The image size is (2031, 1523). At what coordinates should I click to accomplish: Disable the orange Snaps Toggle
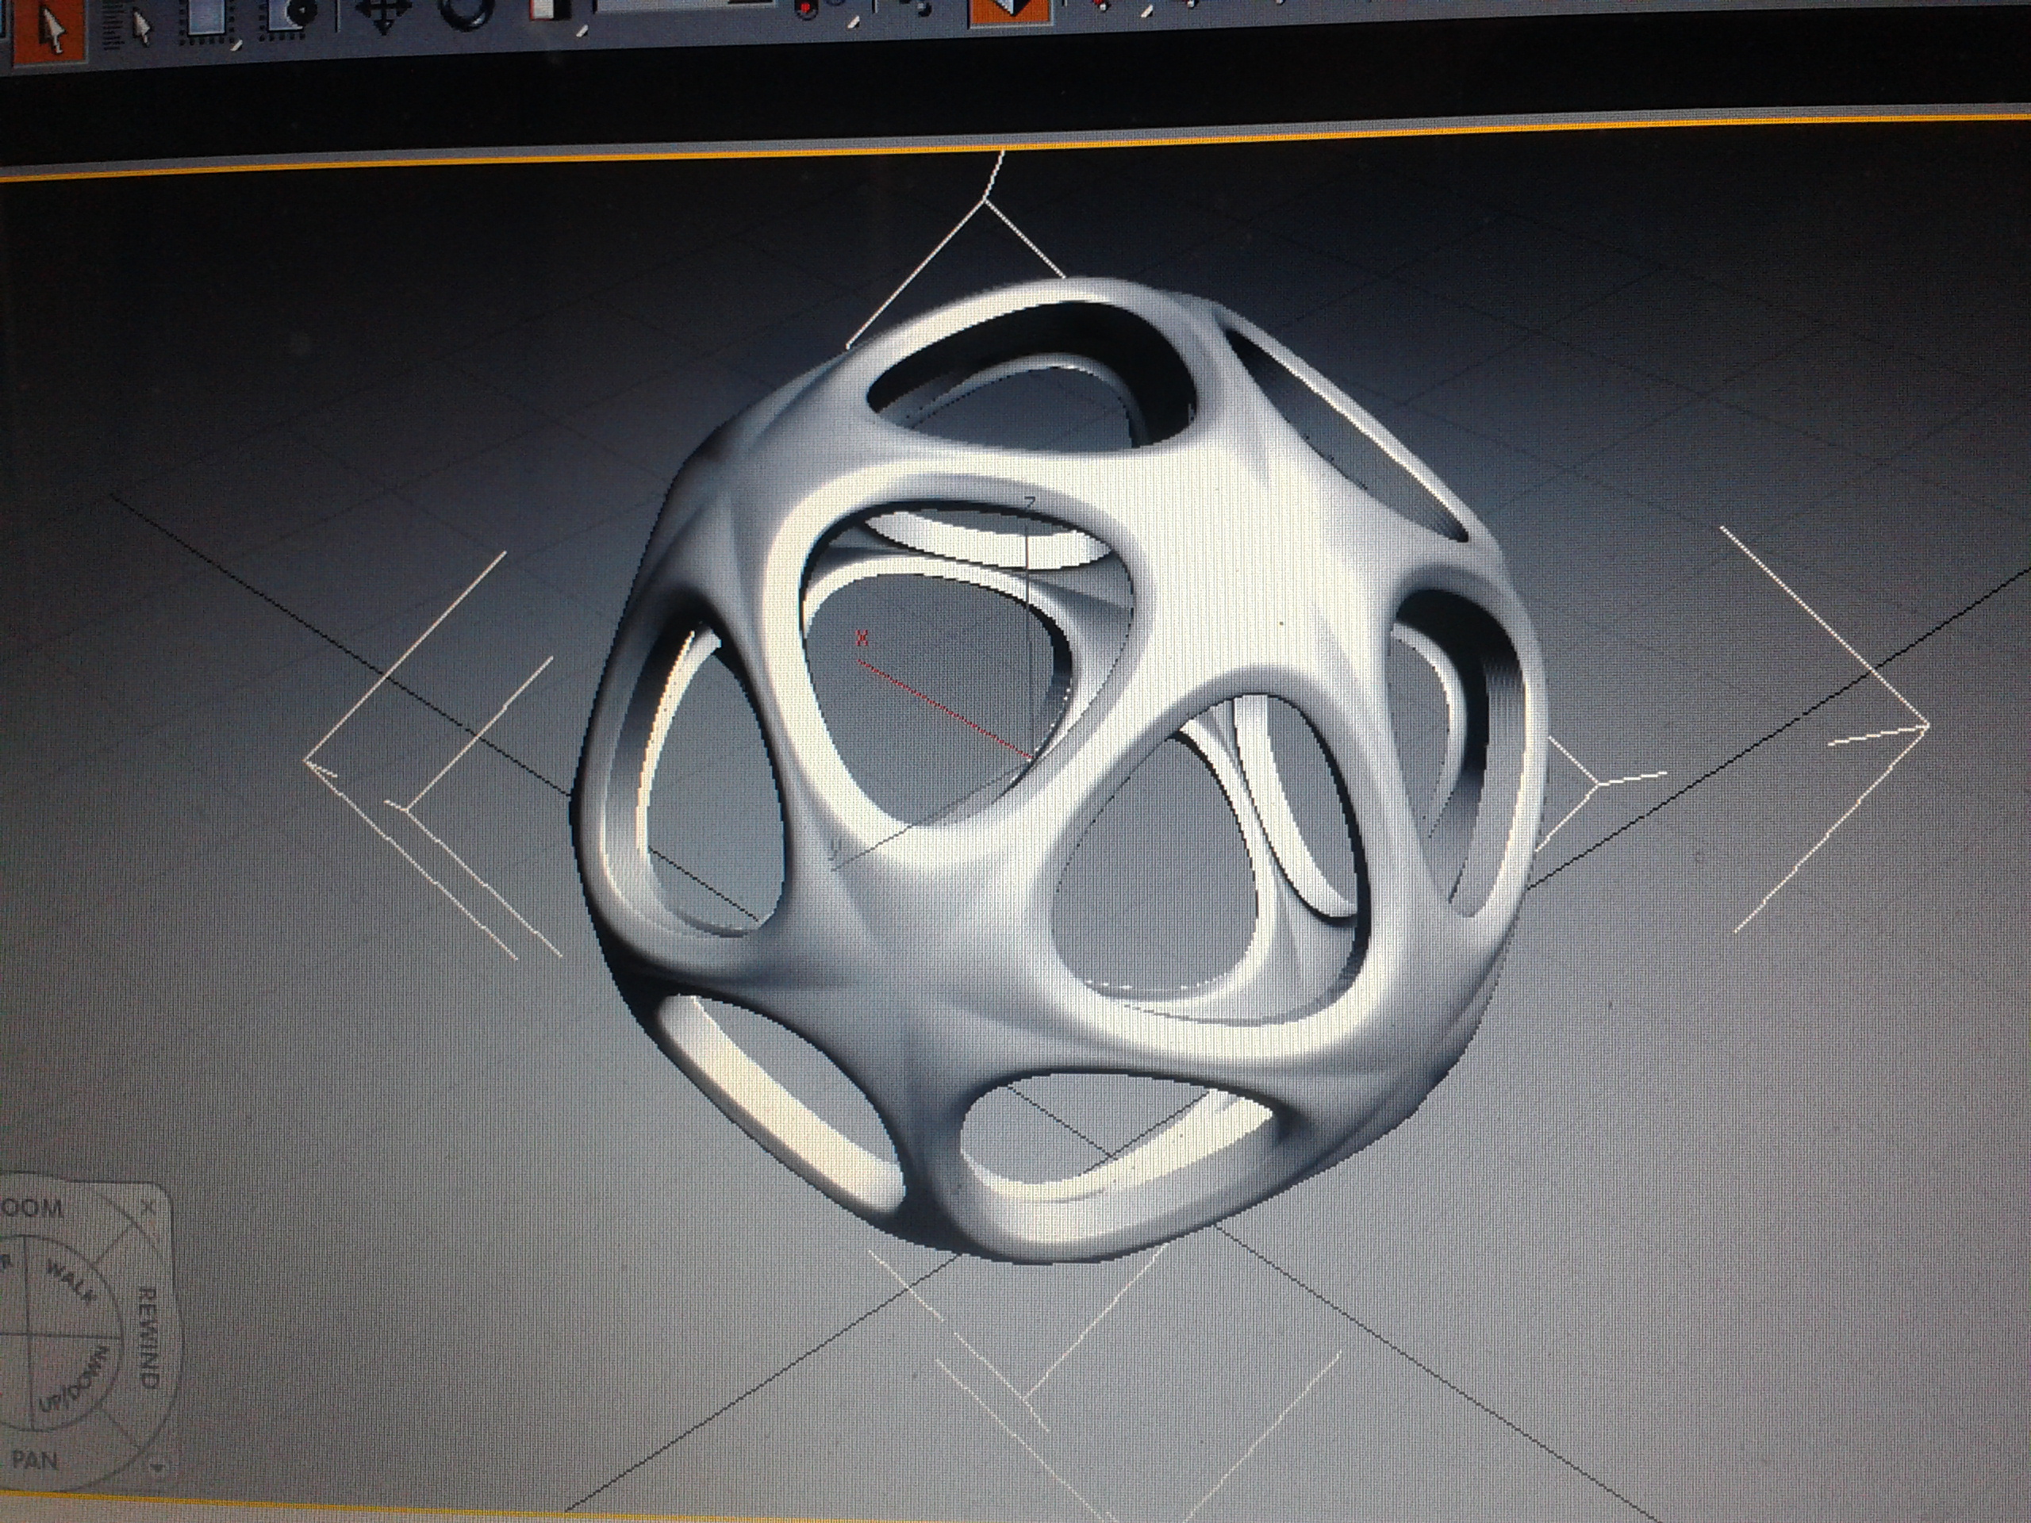[x=1010, y=13]
